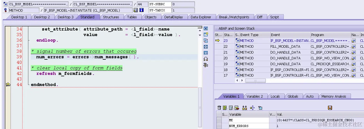Open the Break./Watchpoints tab
The width and height of the screenshot is (364, 129).
coord(234,17)
